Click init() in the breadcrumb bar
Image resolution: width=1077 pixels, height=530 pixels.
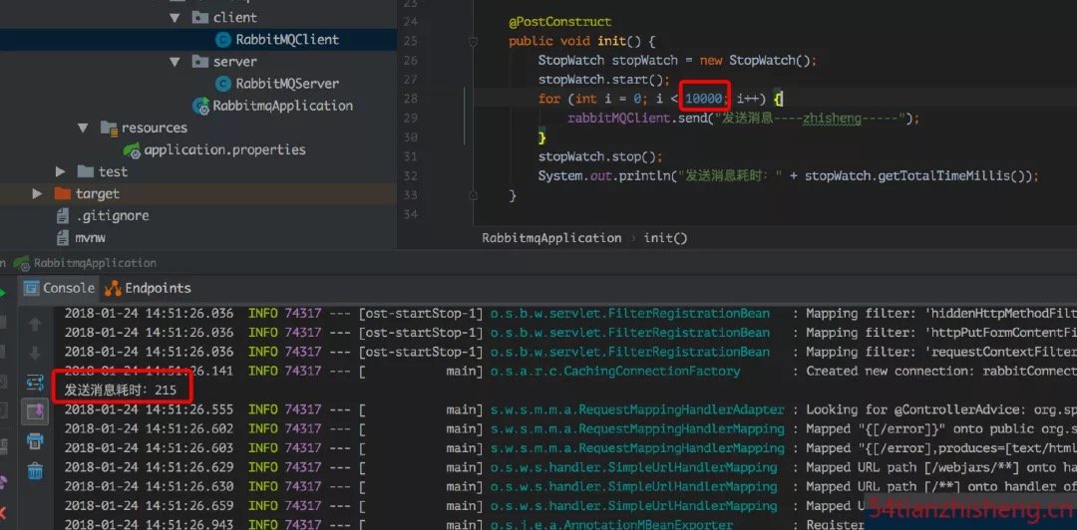tap(665, 238)
